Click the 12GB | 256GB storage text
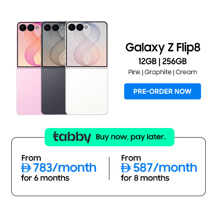The height and width of the screenshot is (217, 217). [x=162, y=61]
